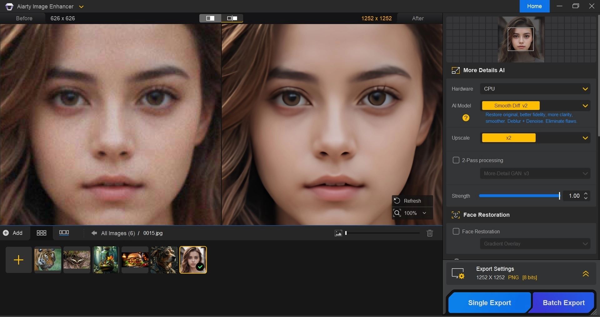This screenshot has height=317, width=600.
Task: Open the Aiarty Image Enhancer app menu
Action: coord(81,7)
